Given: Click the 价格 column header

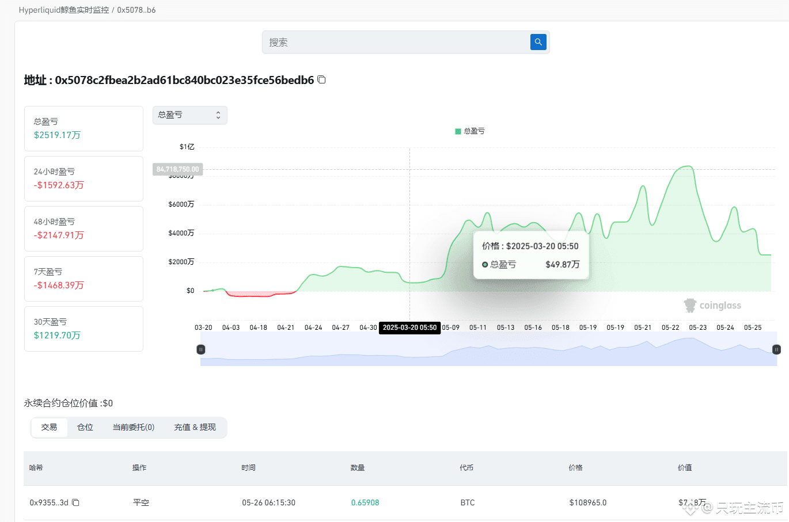Looking at the screenshot, I should click(x=575, y=468).
